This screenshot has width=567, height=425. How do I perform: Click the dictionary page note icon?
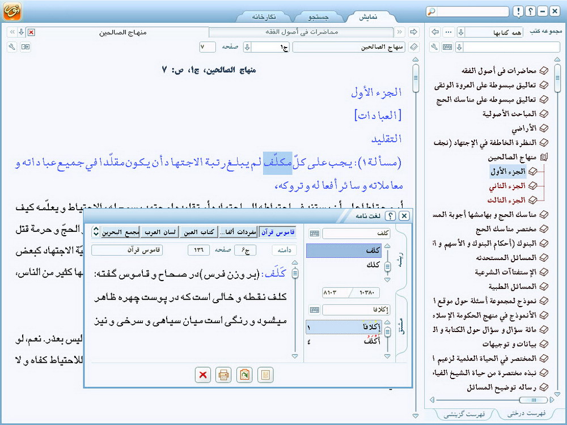coord(265,375)
